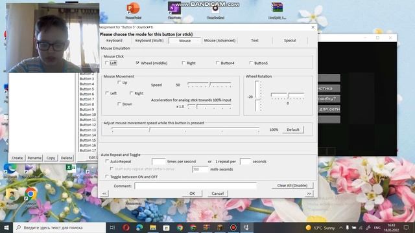Screen dimensions: 415x233
Task: Click the Copy profile button
Action: [x=51, y=158]
